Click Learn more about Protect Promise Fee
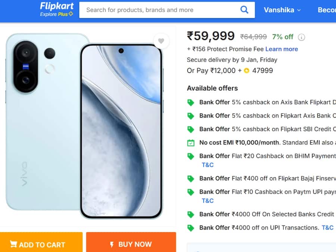This screenshot has width=336, height=252. point(282,49)
